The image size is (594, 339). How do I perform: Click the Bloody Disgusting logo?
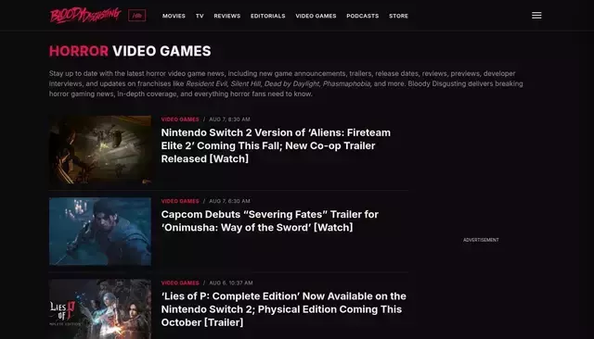point(85,16)
